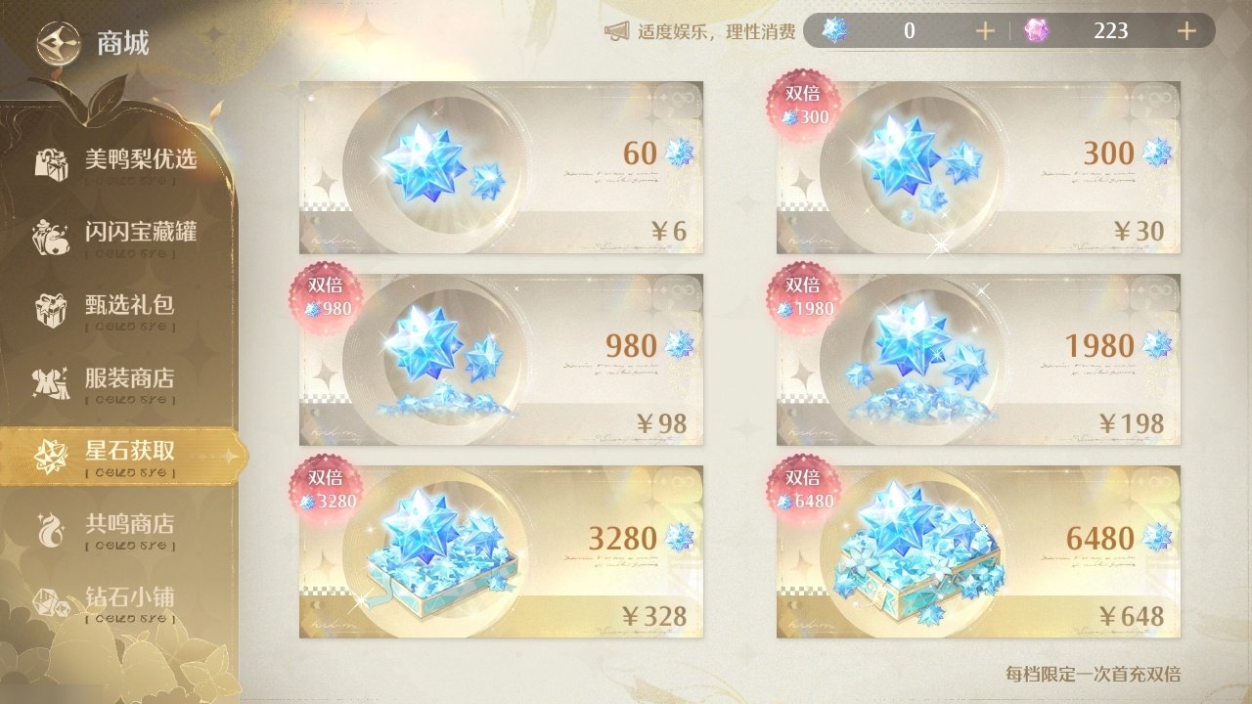1252x704 pixels.
Task: Purchase the 980 star stones pack for ¥98
Action: tap(501, 360)
